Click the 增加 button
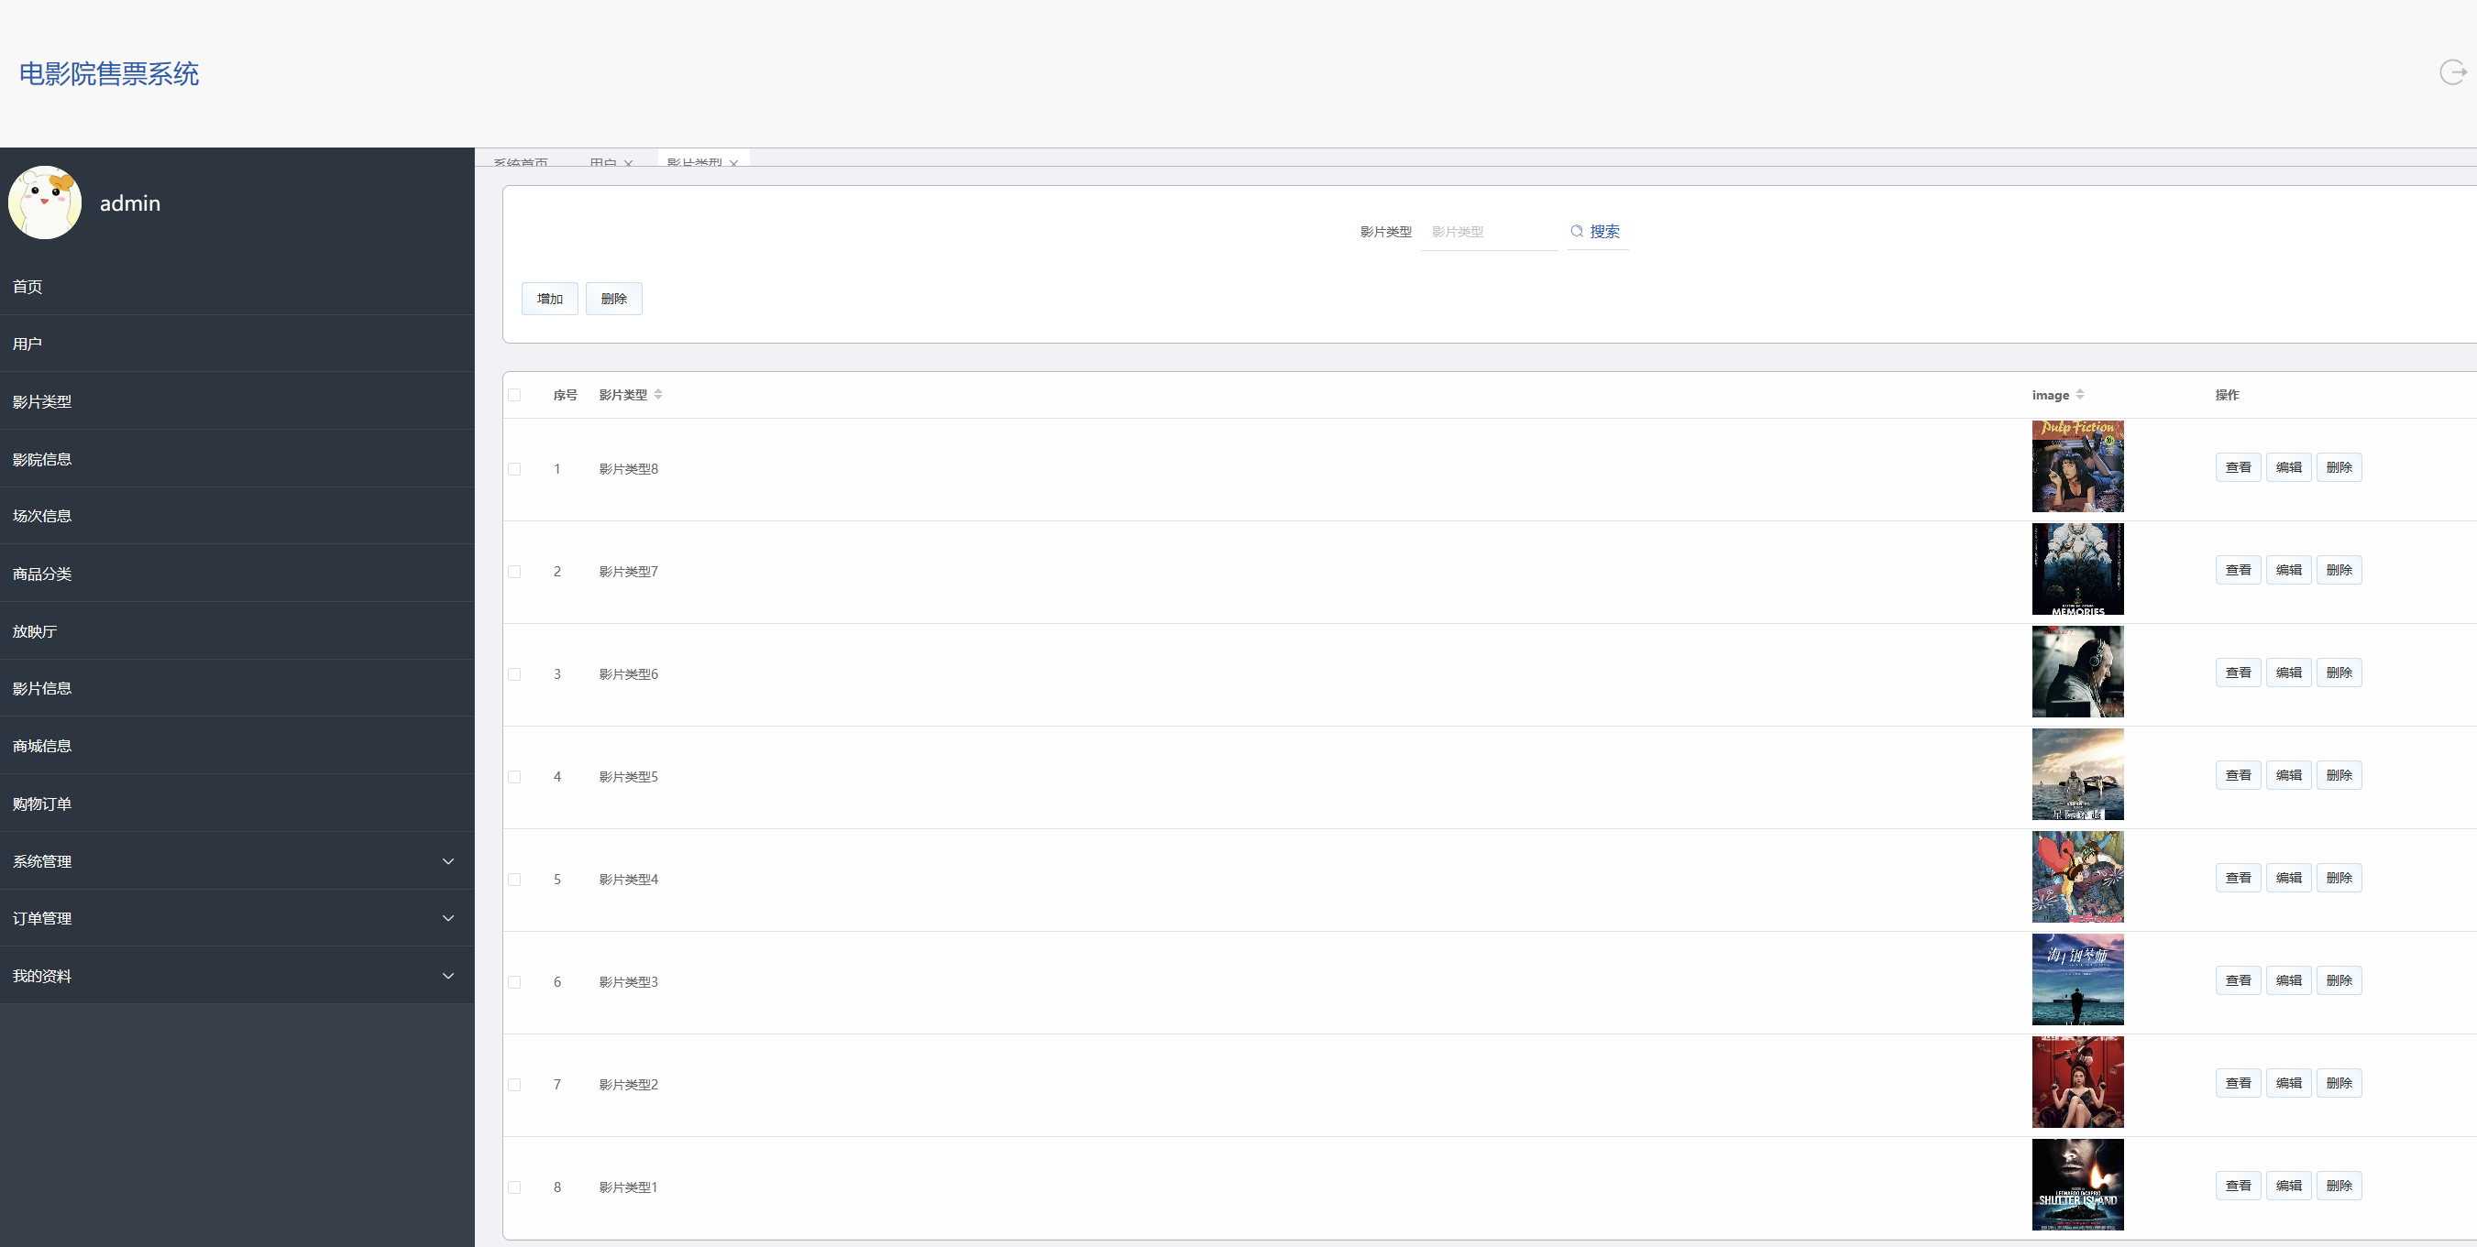The width and height of the screenshot is (2477, 1247). coord(549,299)
